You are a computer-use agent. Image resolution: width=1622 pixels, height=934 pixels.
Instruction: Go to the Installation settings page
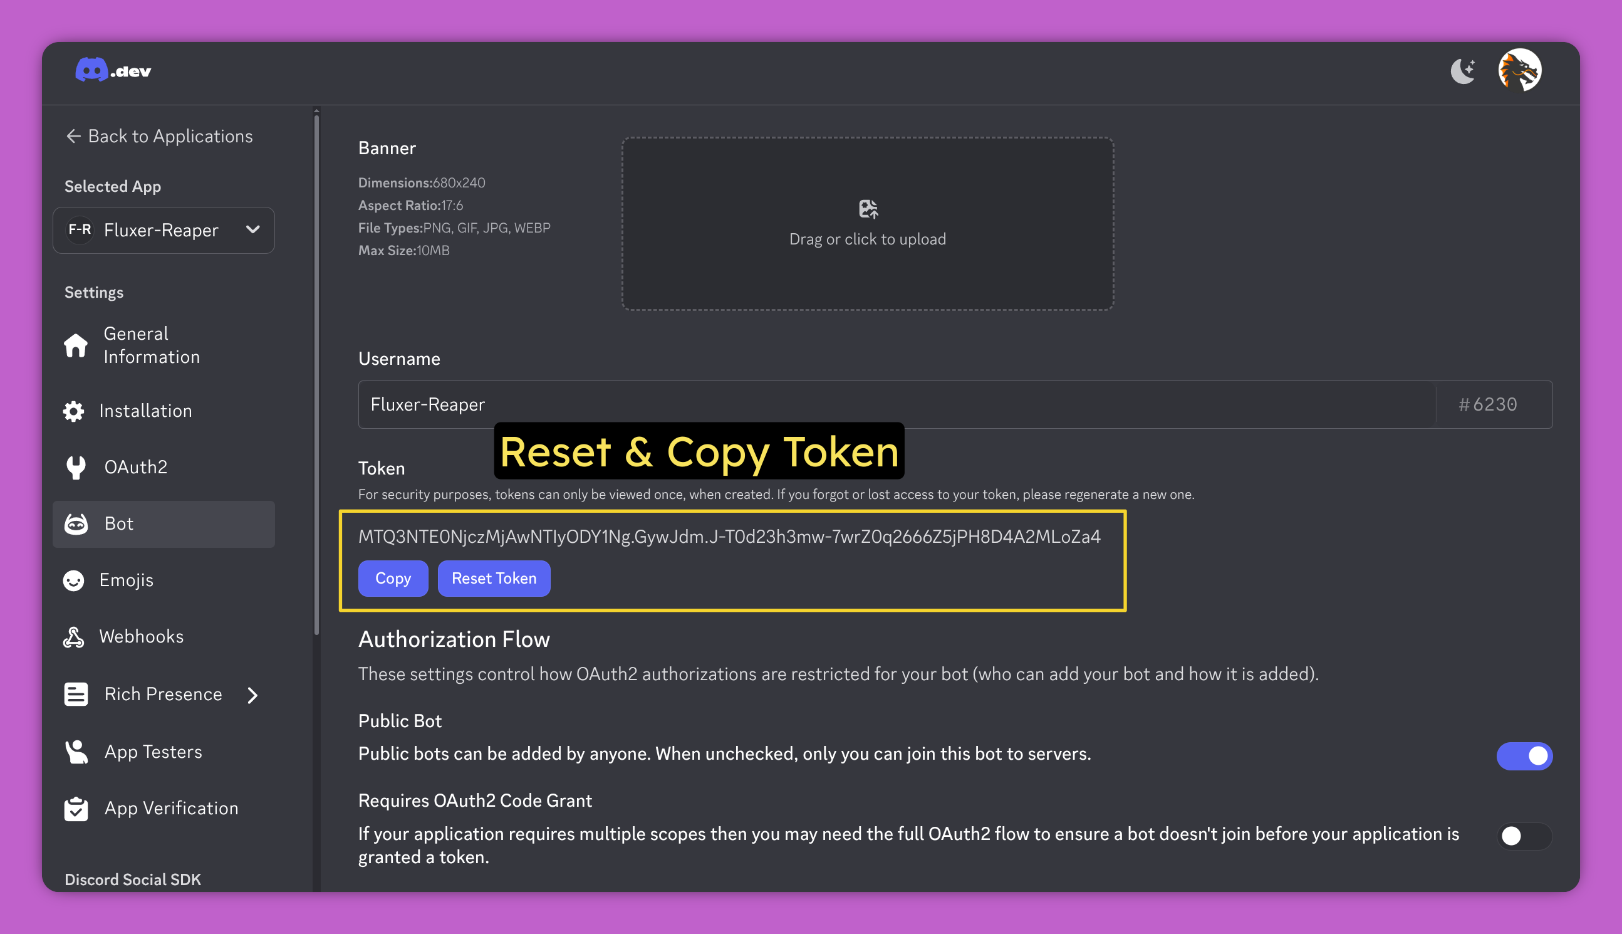point(164,411)
